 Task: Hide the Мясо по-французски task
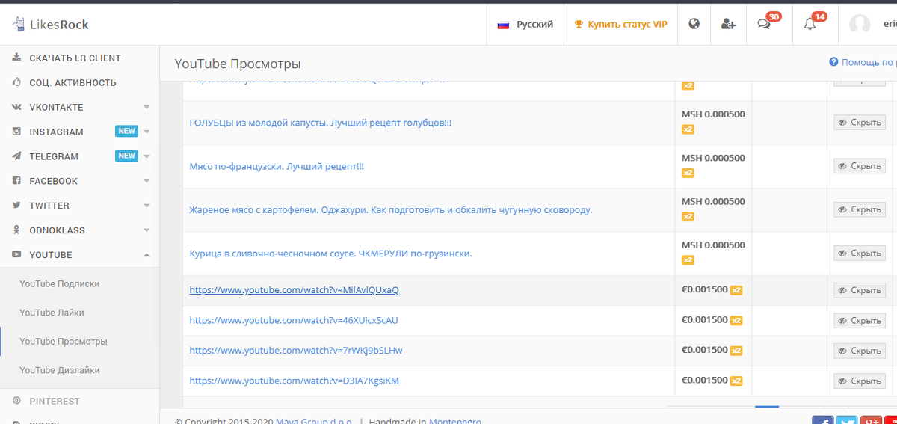point(860,166)
